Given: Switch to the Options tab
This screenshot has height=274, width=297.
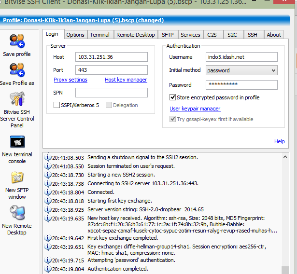Looking at the screenshot, I should (75, 35).
